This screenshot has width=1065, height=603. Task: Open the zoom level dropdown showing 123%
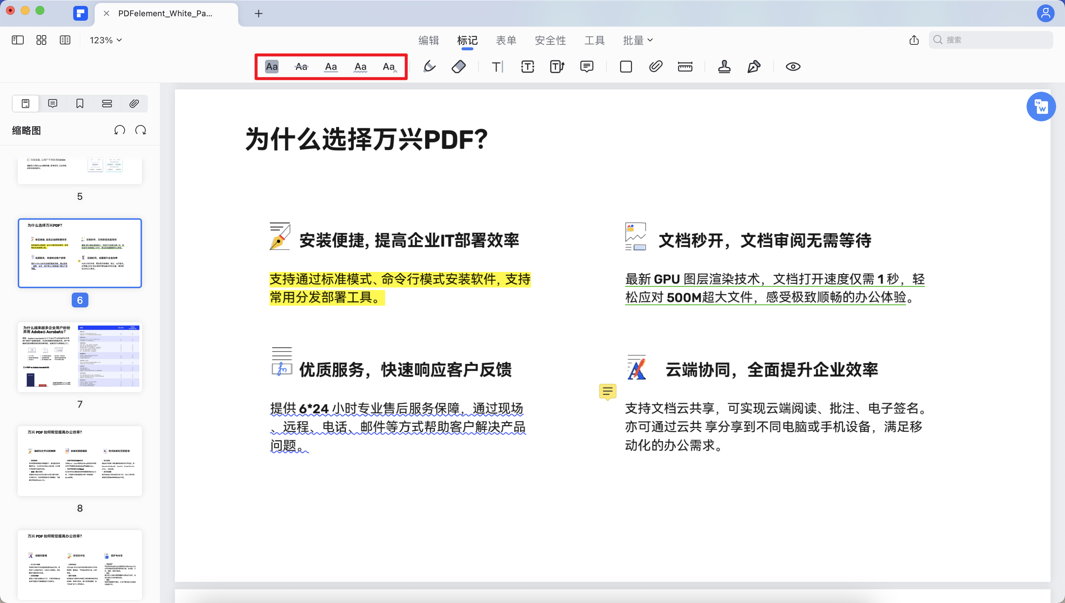coord(105,40)
